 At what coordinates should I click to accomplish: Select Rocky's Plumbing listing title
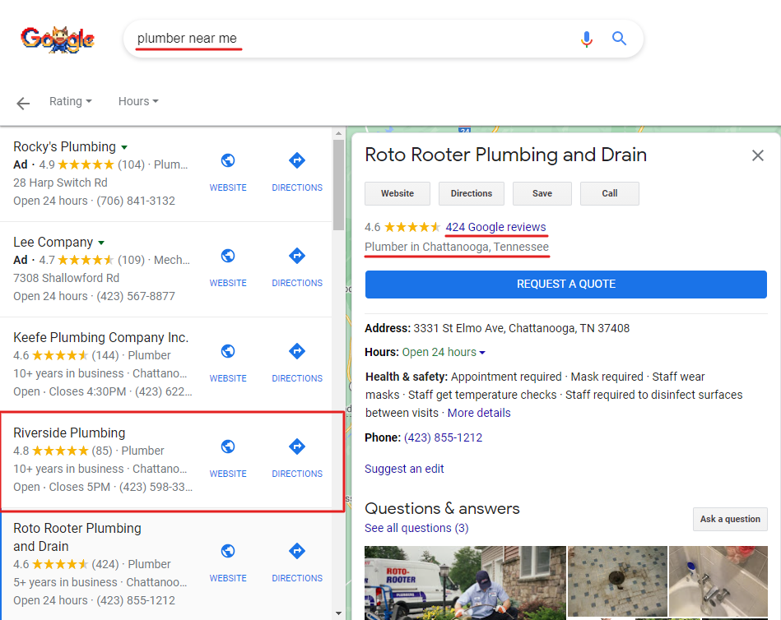pyautogui.click(x=64, y=147)
